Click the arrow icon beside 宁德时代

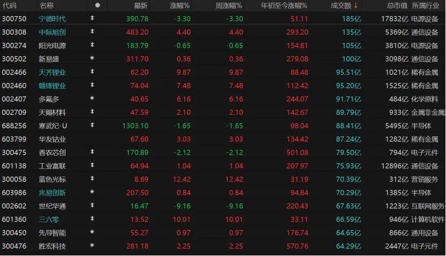tap(92, 19)
